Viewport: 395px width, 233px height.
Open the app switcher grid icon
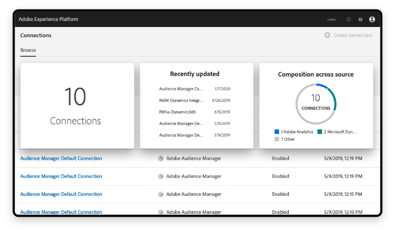point(349,20)
